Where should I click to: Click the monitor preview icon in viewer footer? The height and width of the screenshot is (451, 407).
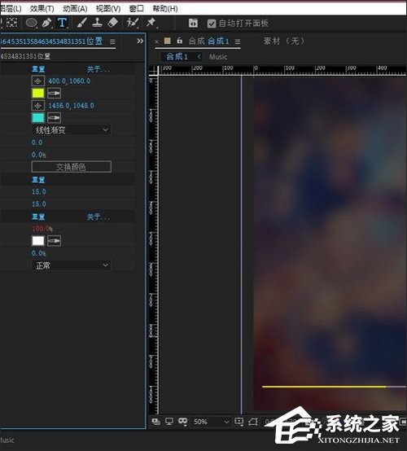(169, 422)
